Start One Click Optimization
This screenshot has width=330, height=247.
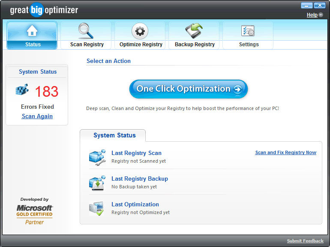189,89
